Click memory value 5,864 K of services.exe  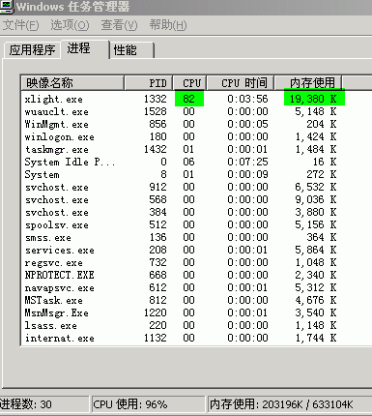coord(316,250)
